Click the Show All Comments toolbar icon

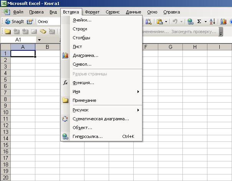coord(43,32)
